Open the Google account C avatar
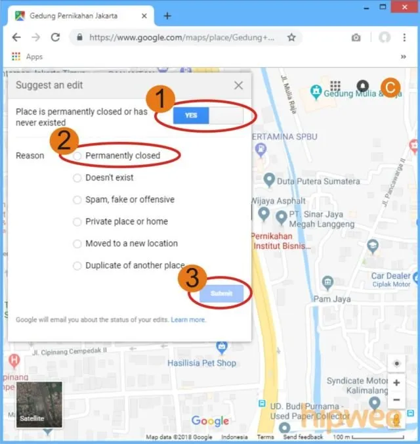 click(390, 87)
